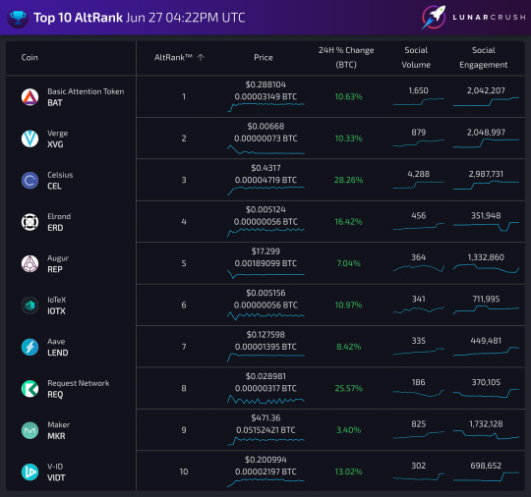531x497 pixels.
Task: Click the $17.299 Augur price
Action: click(265, 251)
